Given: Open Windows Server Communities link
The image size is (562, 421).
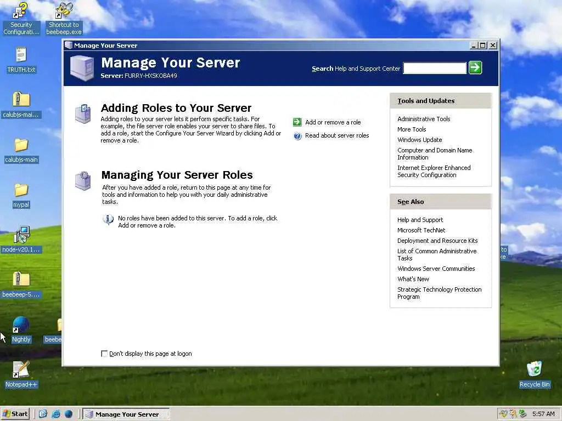Looking at the screenshot, I should click(436, 269).
